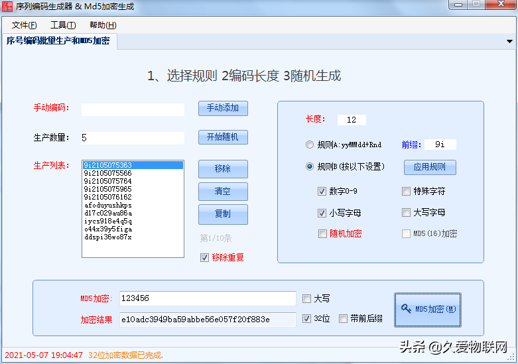Toggle the 大写字母 checkbox
Screen dimensions: 518x364
(x=406, y=212)
